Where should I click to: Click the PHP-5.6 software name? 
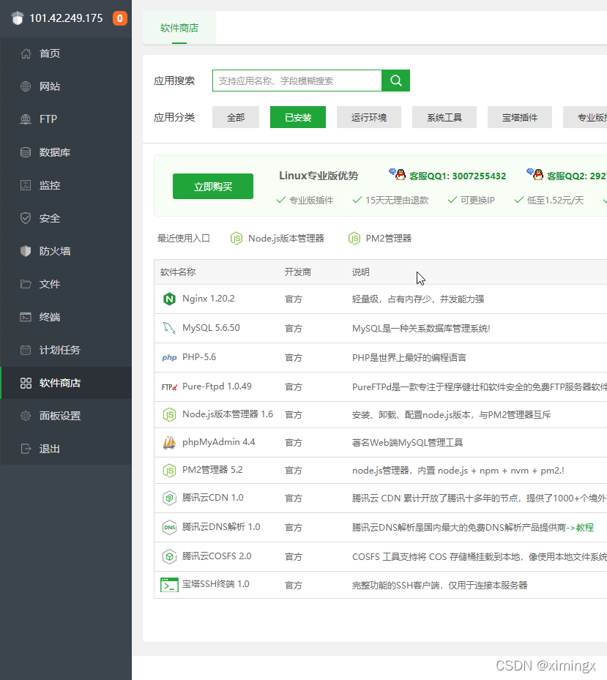coord(199,357)
